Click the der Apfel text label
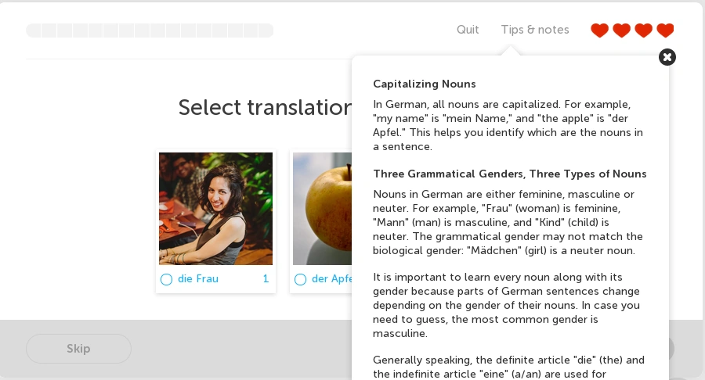This screenshot has width=705, height=380. [331, 279]
